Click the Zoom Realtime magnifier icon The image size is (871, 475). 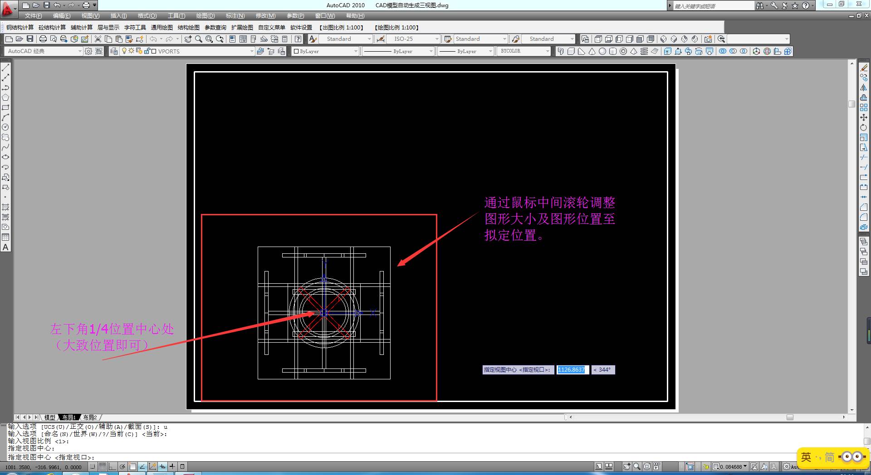[x=199, y=39]
